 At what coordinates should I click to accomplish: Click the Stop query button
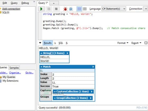[x=56, y=9]
